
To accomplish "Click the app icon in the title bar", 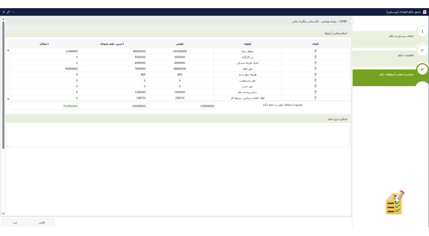I will click(425, 12).
